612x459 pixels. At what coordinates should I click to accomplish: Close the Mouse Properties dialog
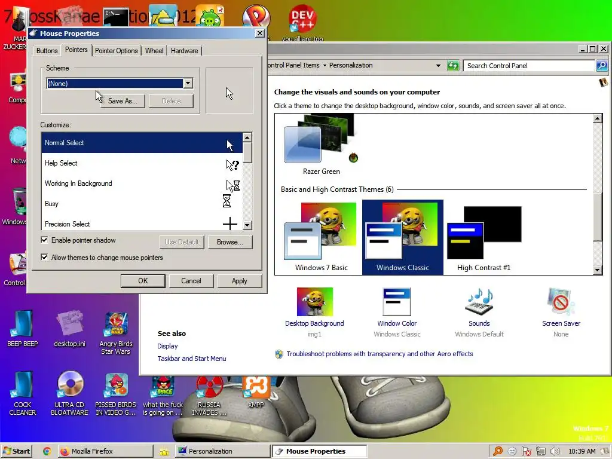tap(259, 33)
